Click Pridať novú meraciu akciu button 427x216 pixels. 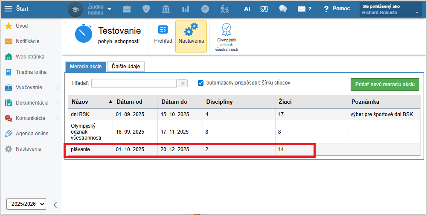tap(385, 85)
